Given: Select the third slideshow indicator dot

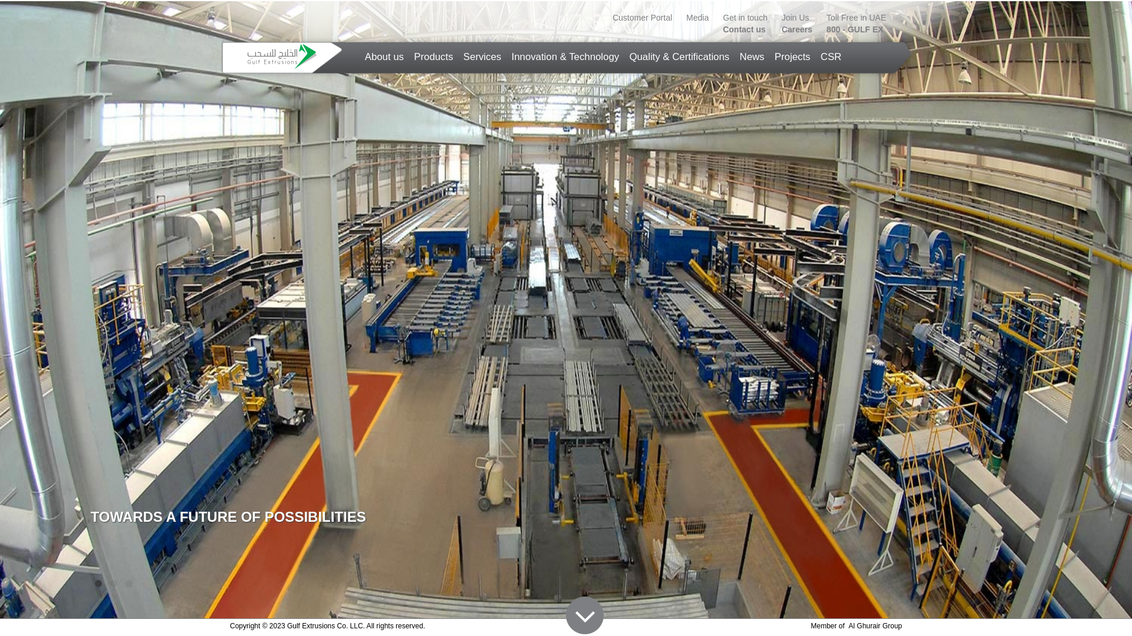Looking at the screenshot, I should pyautogui.click(x=129, y=584).
